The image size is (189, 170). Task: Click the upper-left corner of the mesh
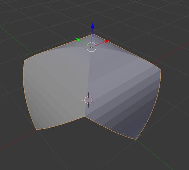(24, 61)
